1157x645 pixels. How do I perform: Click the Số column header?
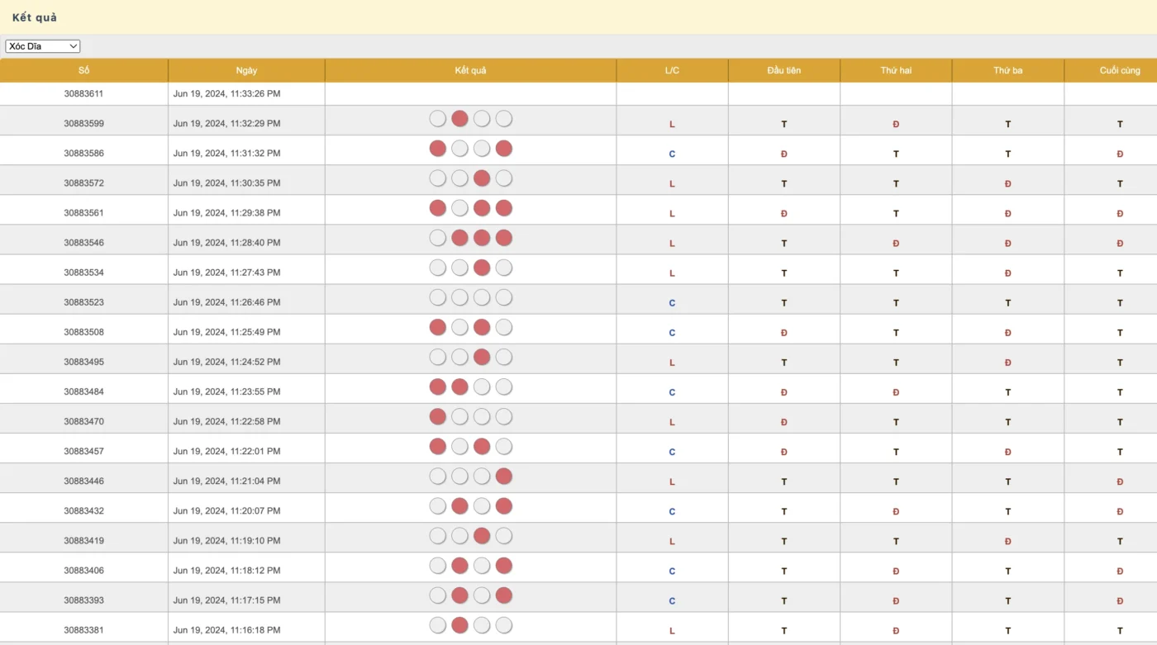pos(83,70)
